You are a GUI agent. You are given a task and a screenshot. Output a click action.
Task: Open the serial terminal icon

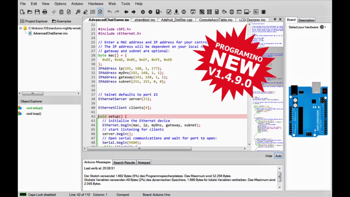pos(239,12)
